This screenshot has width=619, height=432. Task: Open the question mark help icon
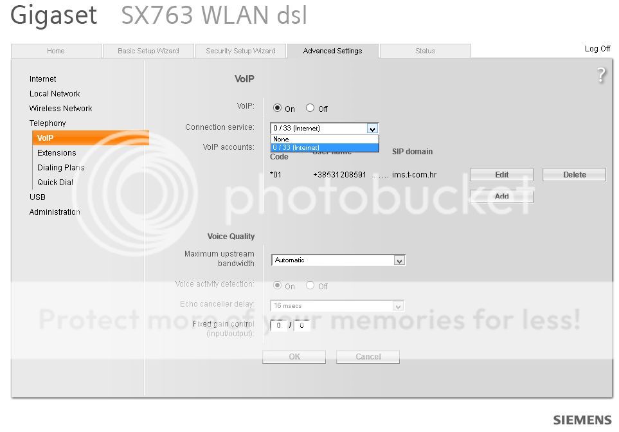click(601, 75)
